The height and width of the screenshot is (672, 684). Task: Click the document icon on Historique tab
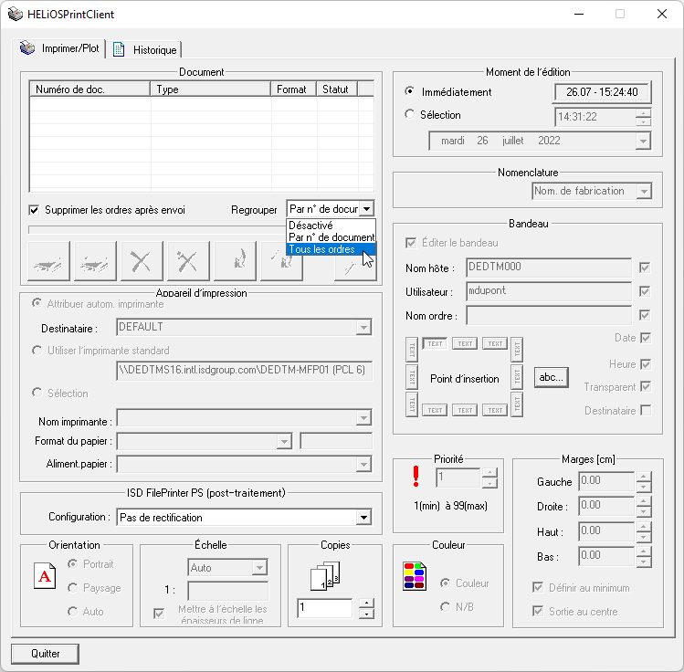[x=119, y=49]
